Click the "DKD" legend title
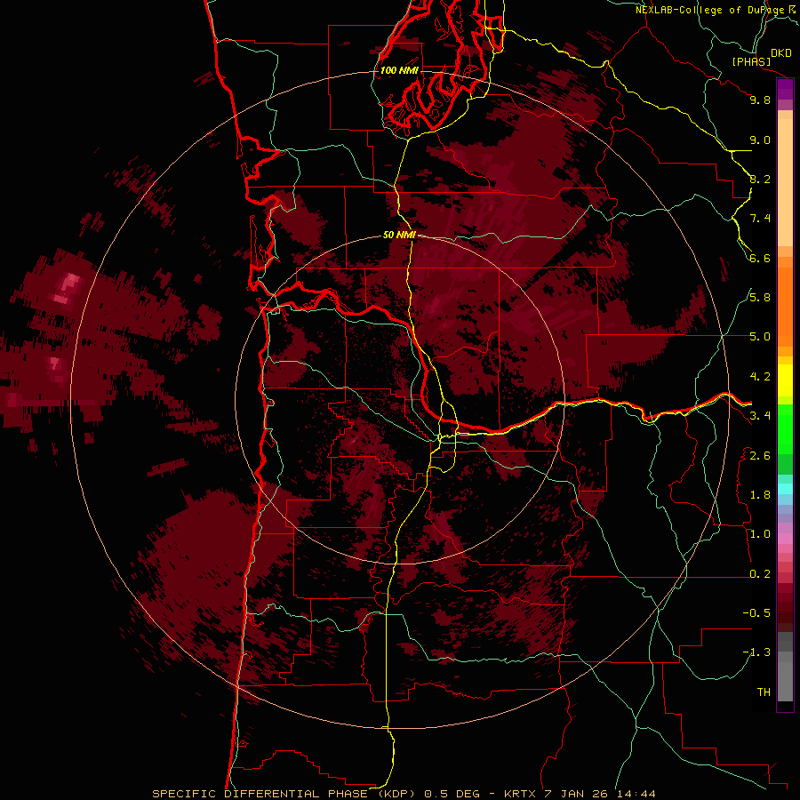 click(781, 53)
